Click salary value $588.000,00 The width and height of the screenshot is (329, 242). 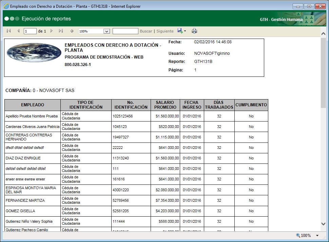(x=169, y=221)
